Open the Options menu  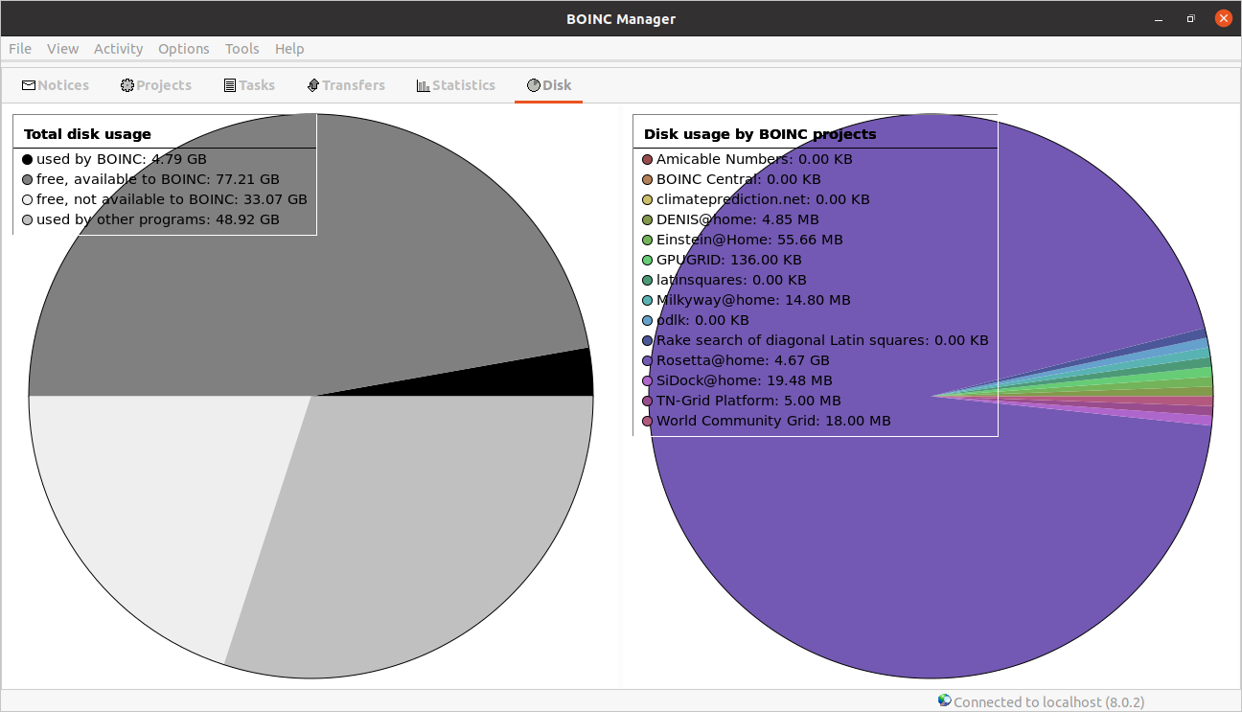coord(184,49)
